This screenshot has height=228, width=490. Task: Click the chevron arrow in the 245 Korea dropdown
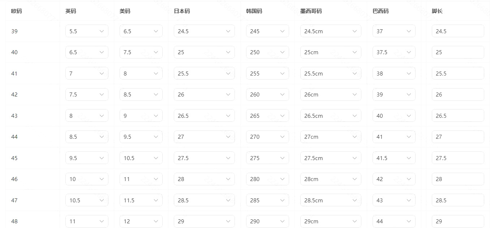(x=283, y=31)
